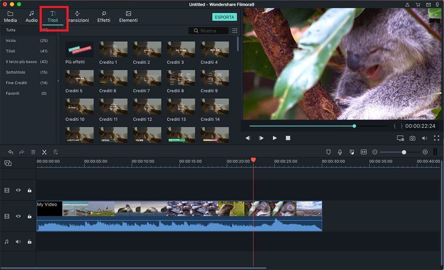Open the Audio tab
Image resolution: width=444 pixels, height=270 pixels.
click(32, 17)
